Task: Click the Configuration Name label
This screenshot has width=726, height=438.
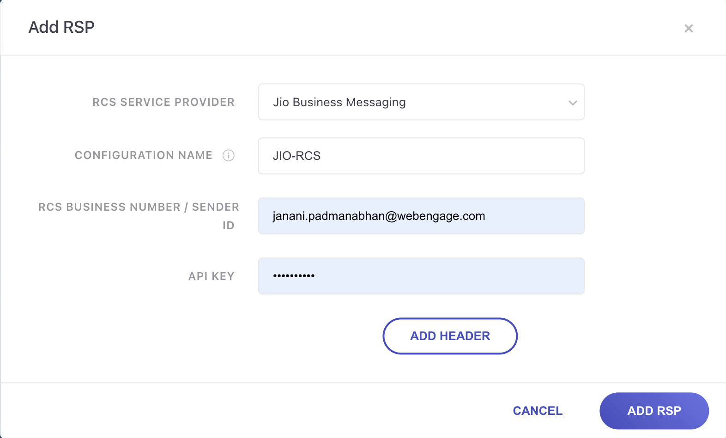Action: (x=144, y=155)
